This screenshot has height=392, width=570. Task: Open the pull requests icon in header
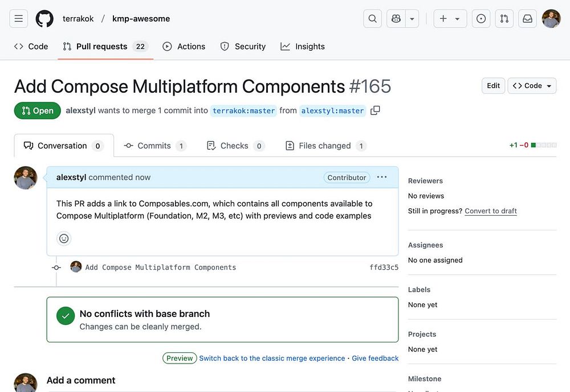504,19
